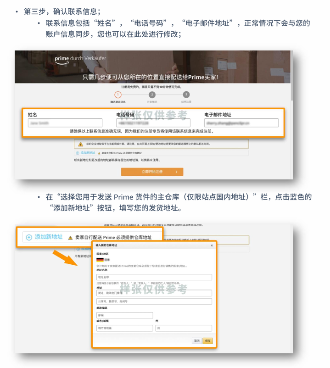The width and height of the screenshot is (330, 368).
Task: Click the 邮编 postal code field
Action: coord(125,315)
